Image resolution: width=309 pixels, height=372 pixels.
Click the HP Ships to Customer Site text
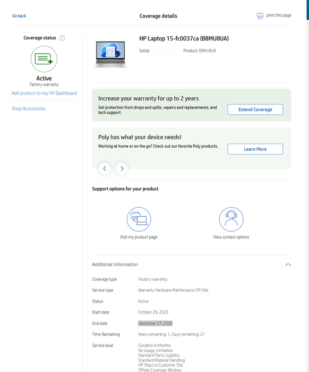click(x=160, y=365)
